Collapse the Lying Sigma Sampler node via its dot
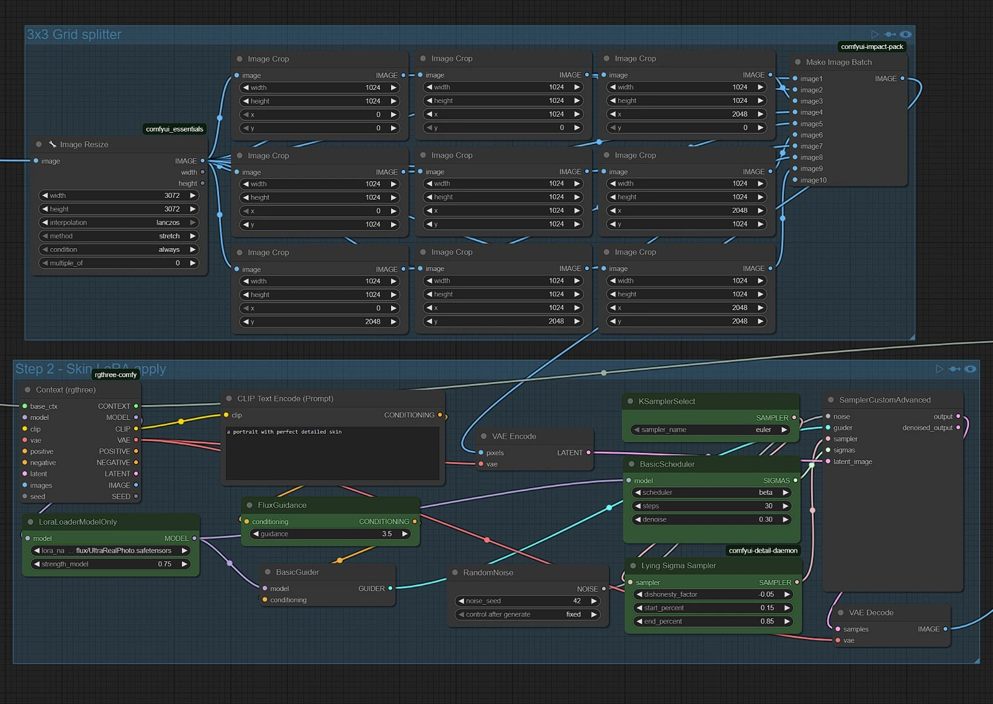Viewport: 993px width, 704px height. (633, 566)
